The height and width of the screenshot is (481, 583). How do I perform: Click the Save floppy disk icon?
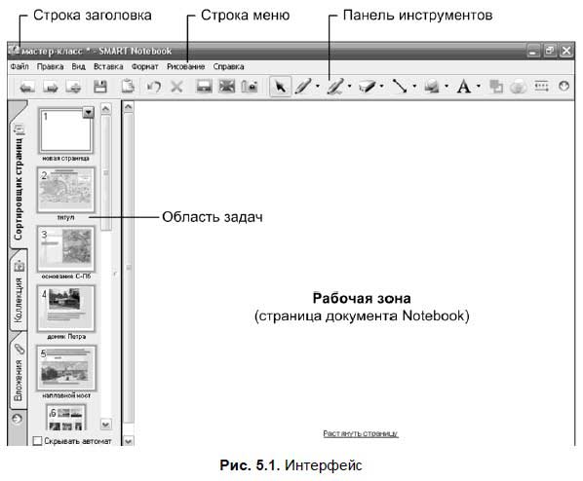coord(100,87)
